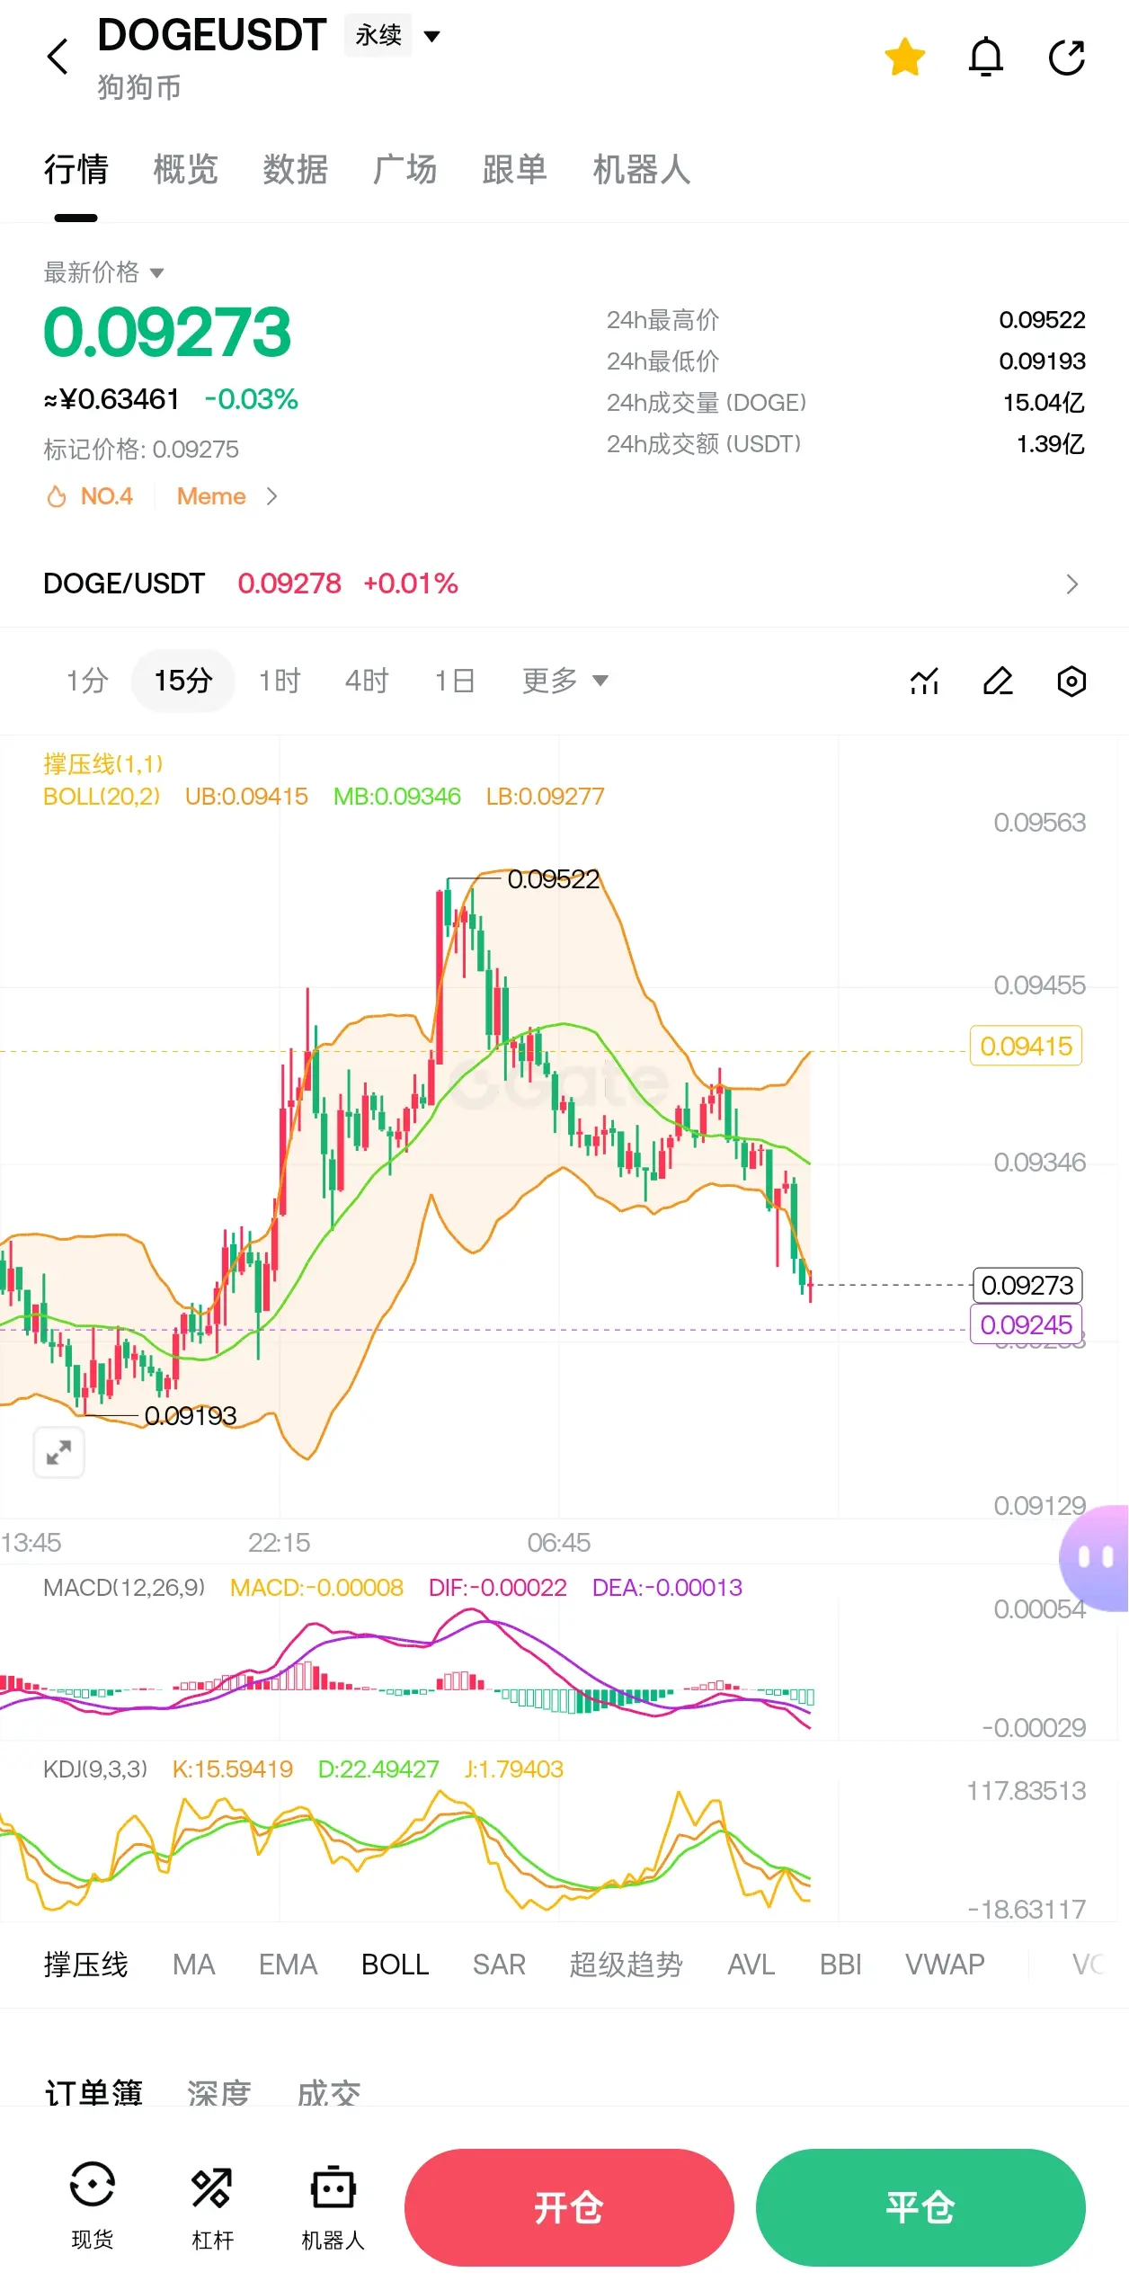1129x2281 pixels.
Task: Open the 广场 tab
Action: tap(404, 170)
